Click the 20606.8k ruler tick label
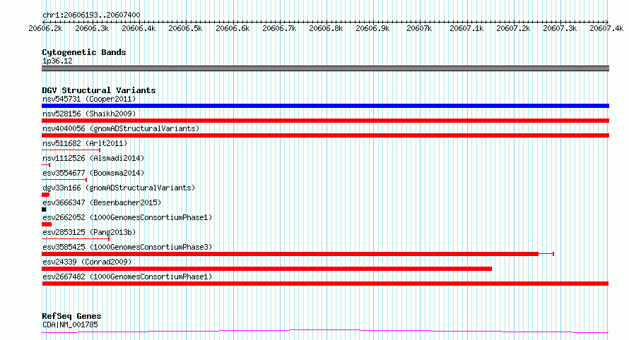Screen dimensions: 629x340 (x=326, y=28)
